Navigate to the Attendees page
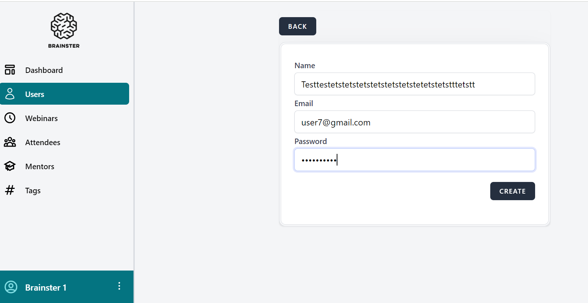 coord(43,142)
